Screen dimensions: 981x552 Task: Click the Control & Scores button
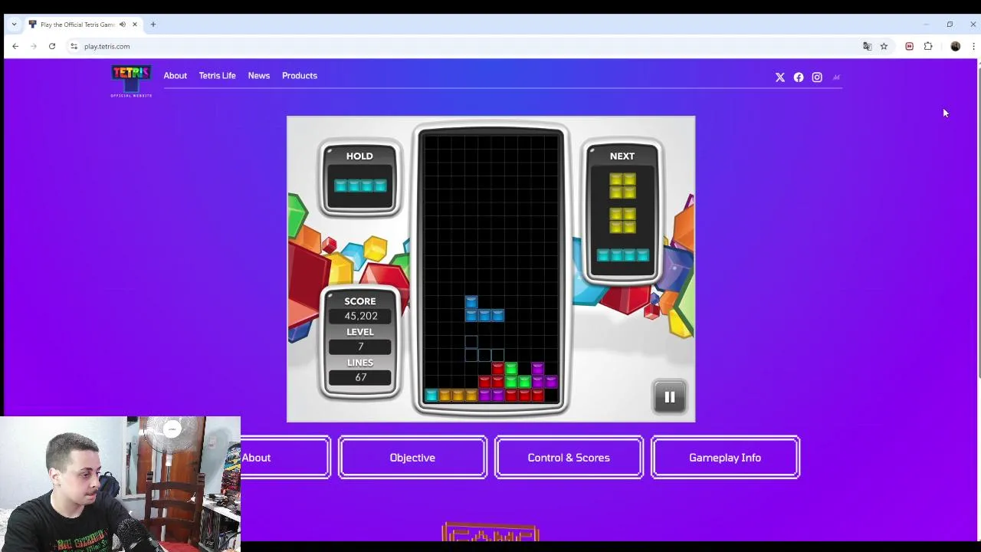coord(569,458)
